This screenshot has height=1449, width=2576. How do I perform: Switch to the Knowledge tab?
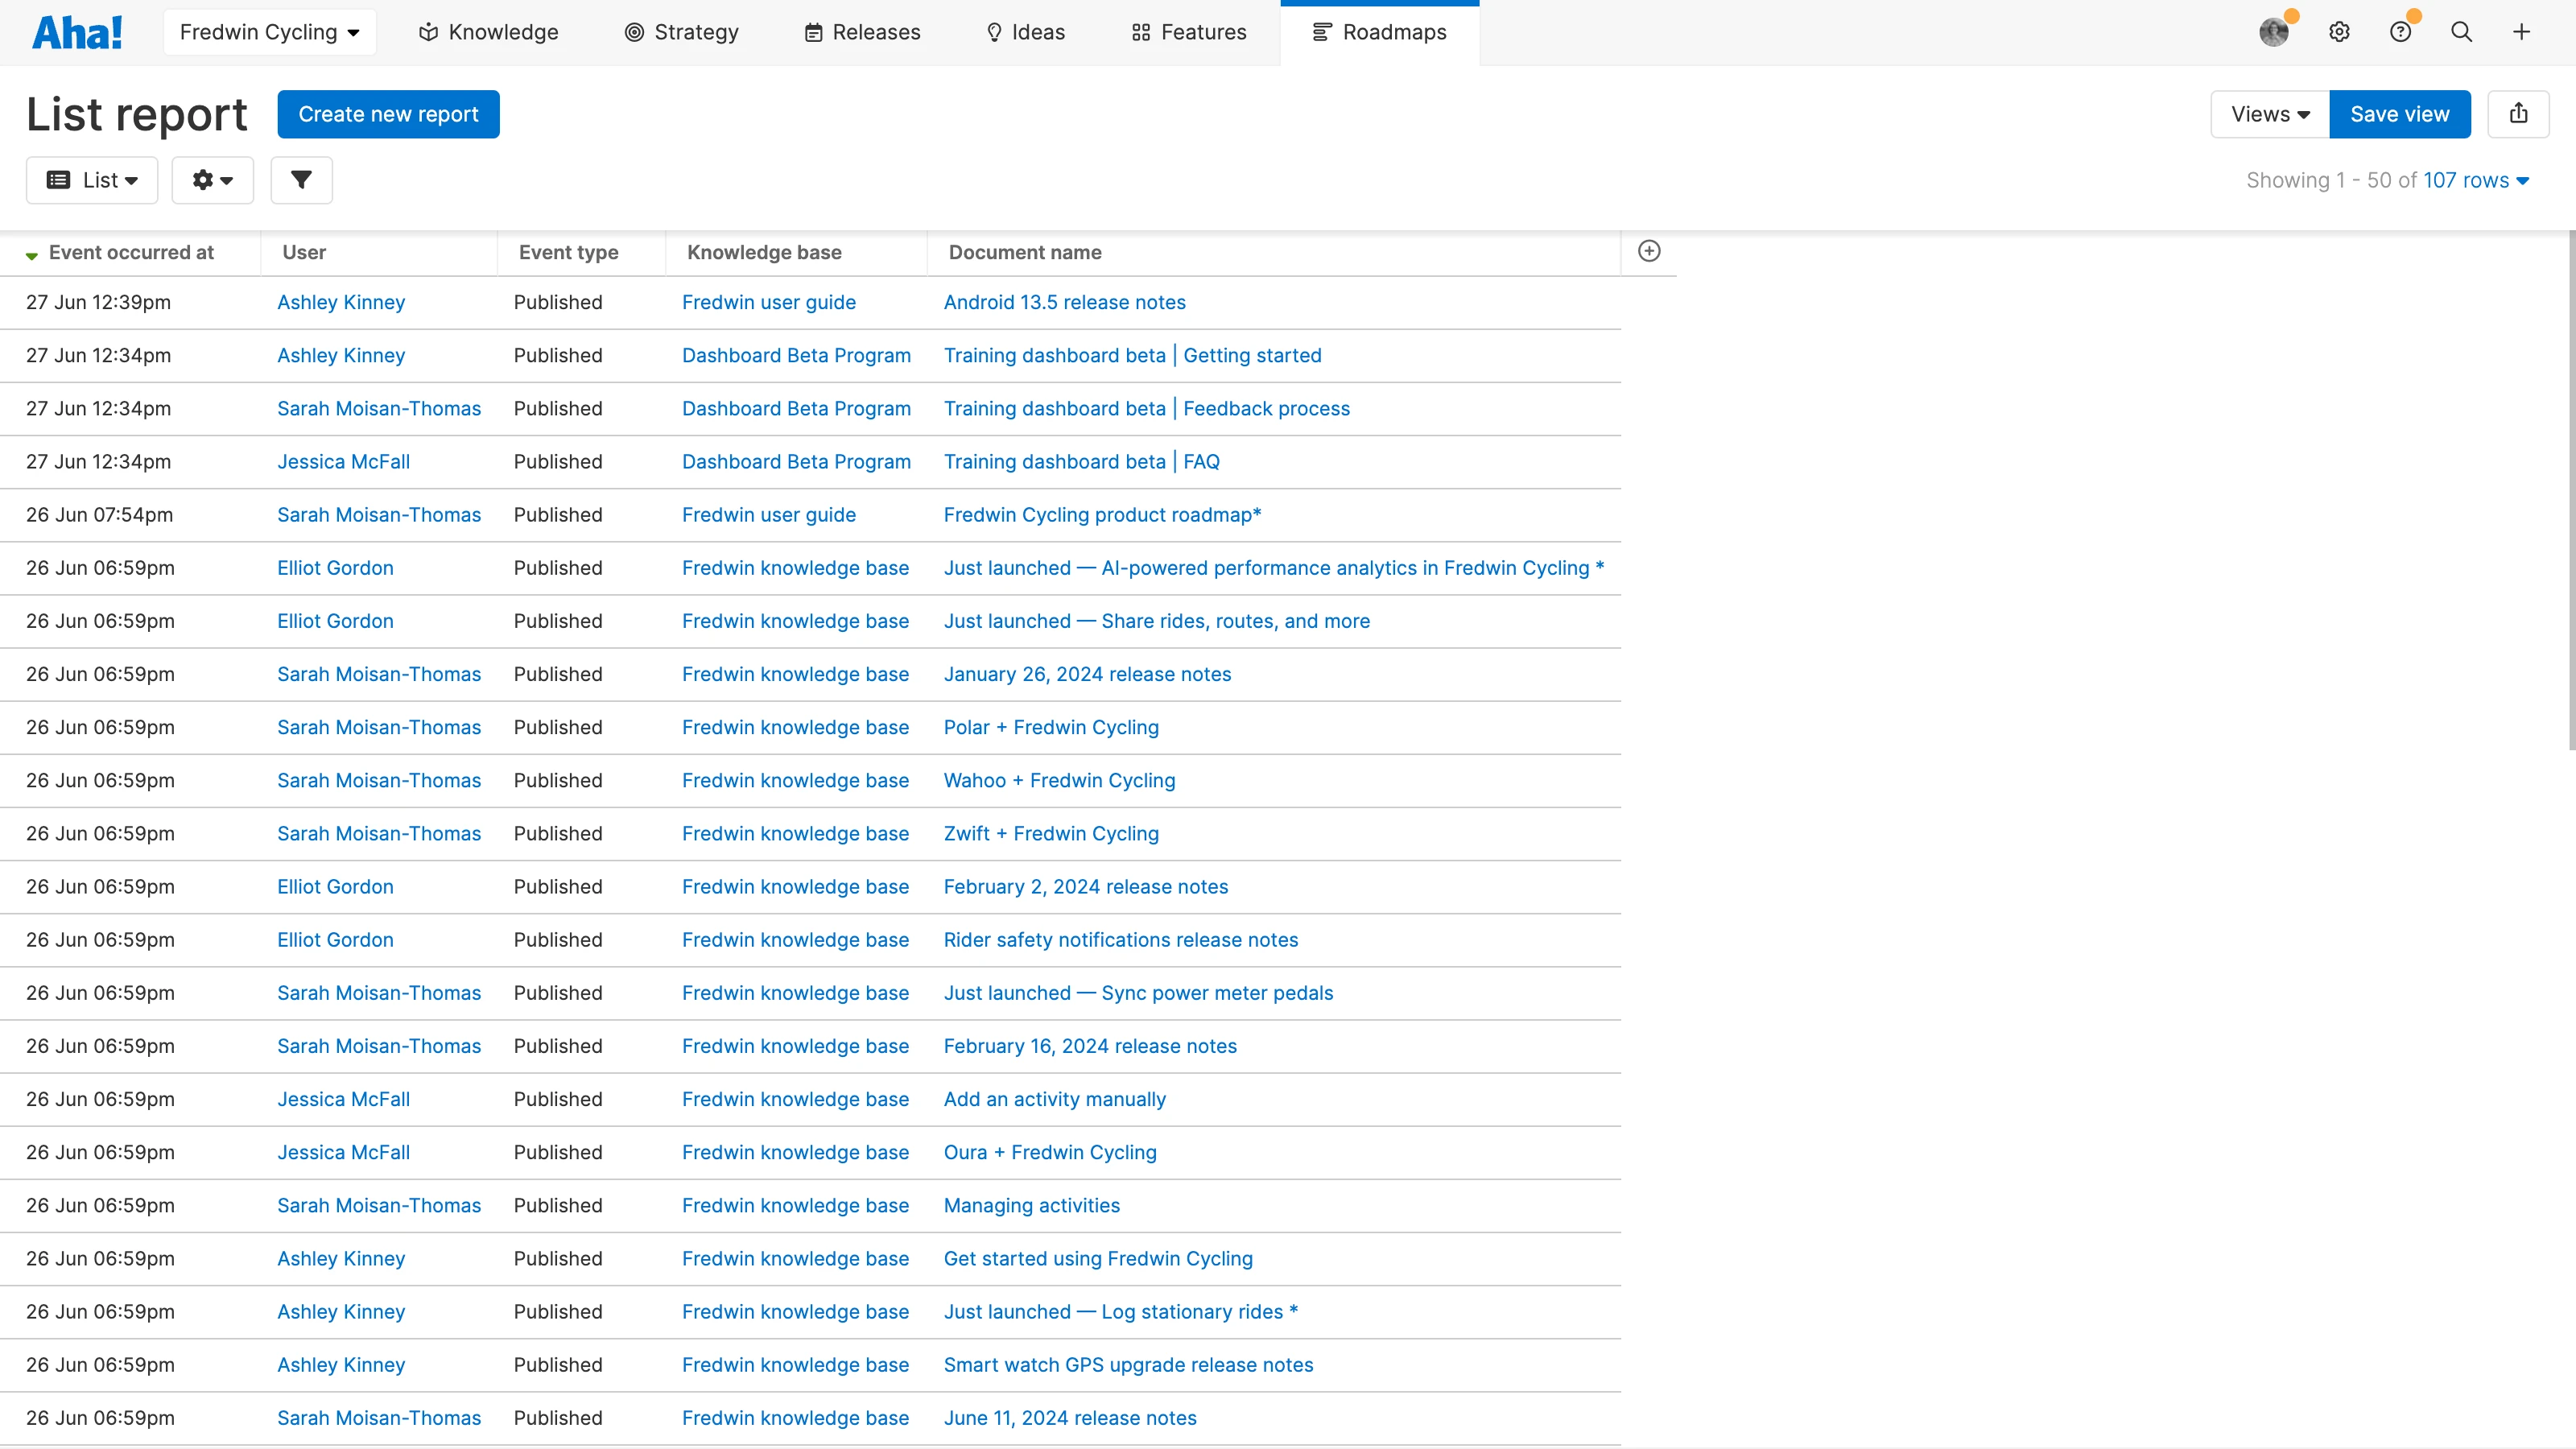point(488,32)
